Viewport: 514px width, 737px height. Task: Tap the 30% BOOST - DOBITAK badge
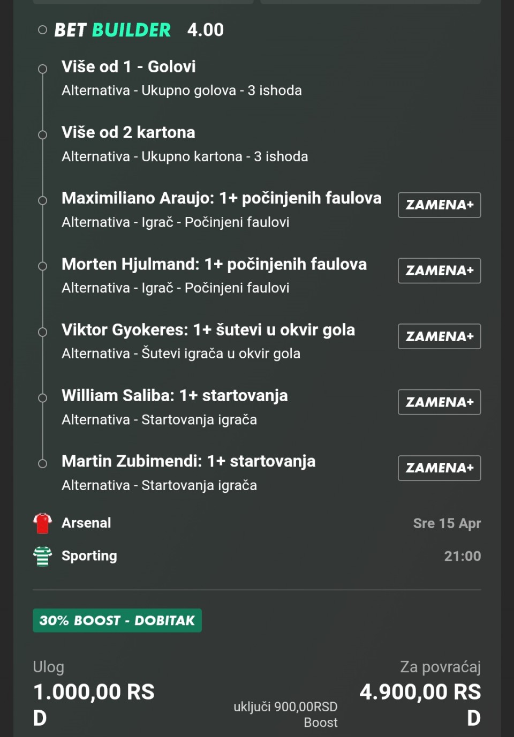(x=117, y=620)
